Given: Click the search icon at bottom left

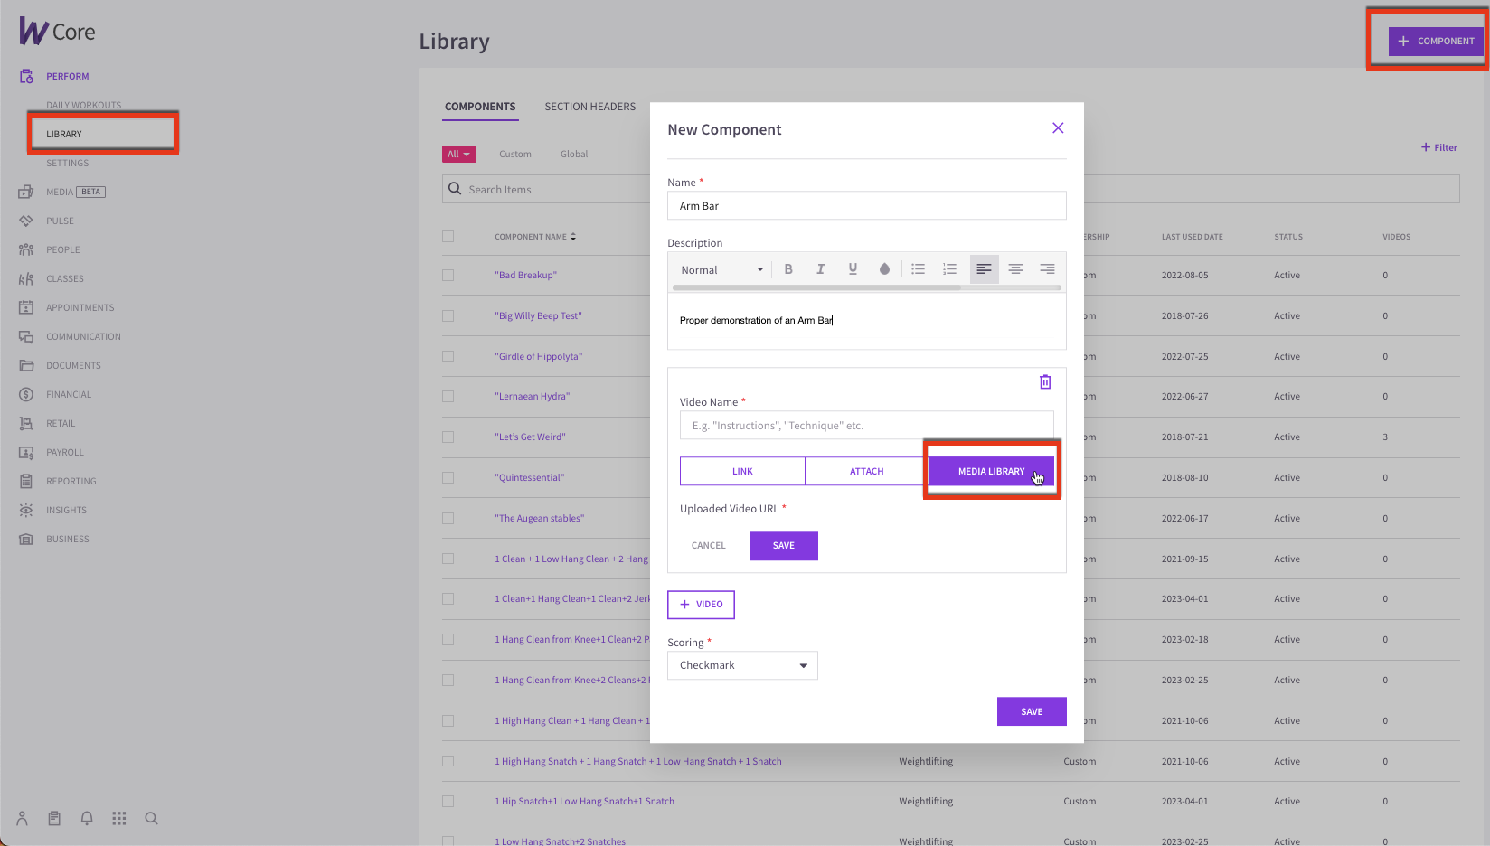Looking at the screenshot, I should [151, 818].
